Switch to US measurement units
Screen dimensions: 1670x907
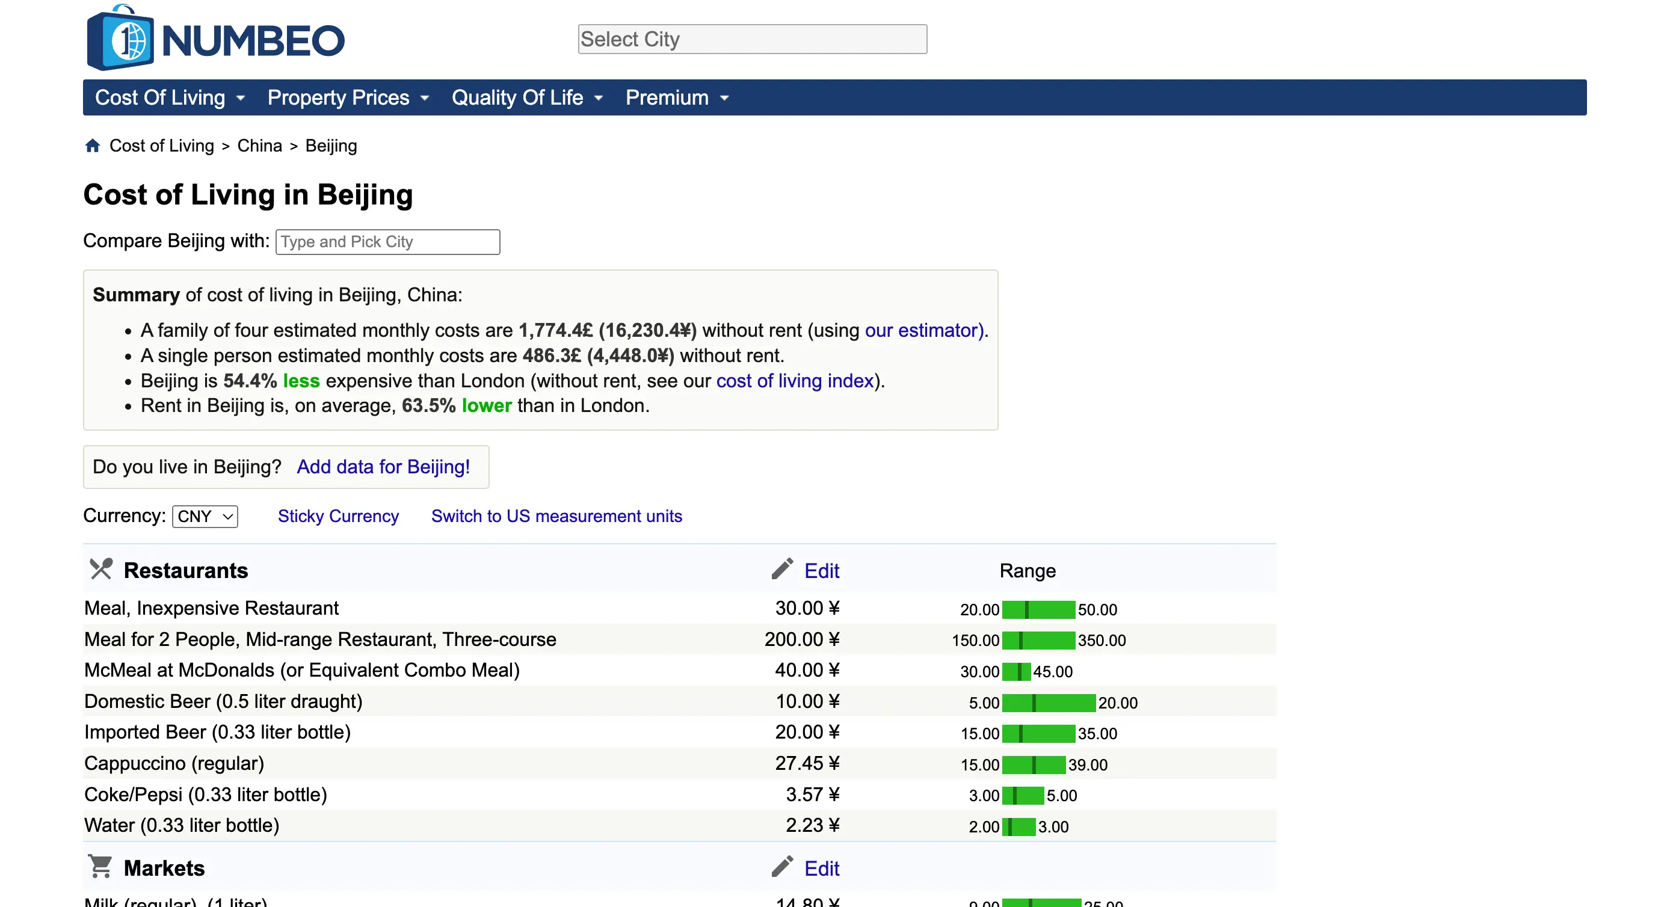click(556, 516)
